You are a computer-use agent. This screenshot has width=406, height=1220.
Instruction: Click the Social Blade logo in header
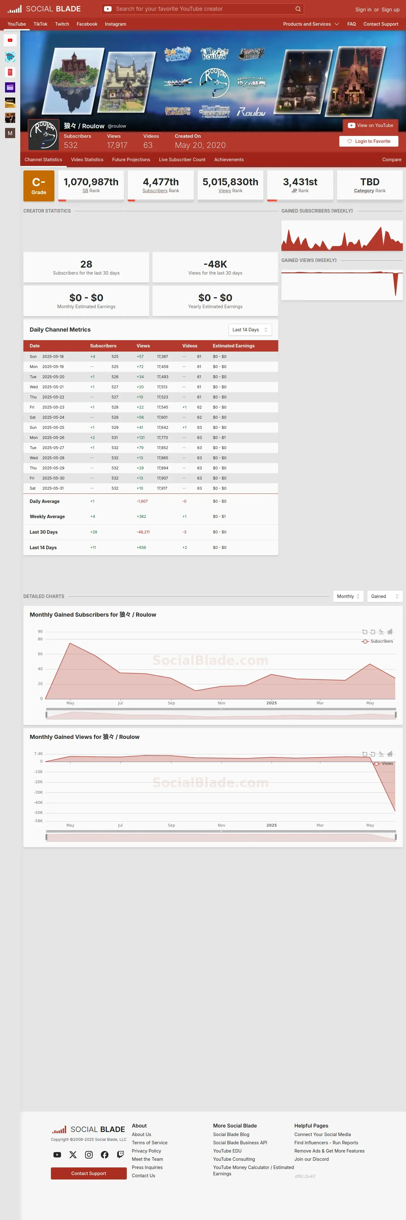coord(44,9)
